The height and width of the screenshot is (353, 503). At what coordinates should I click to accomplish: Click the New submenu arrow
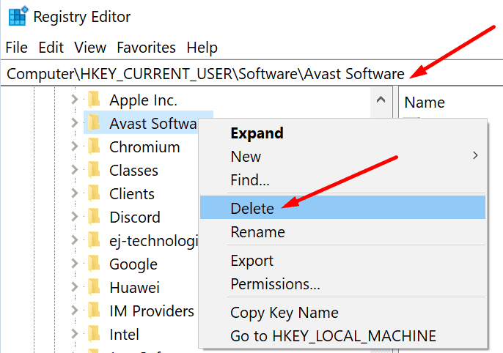tap(475, 156)
